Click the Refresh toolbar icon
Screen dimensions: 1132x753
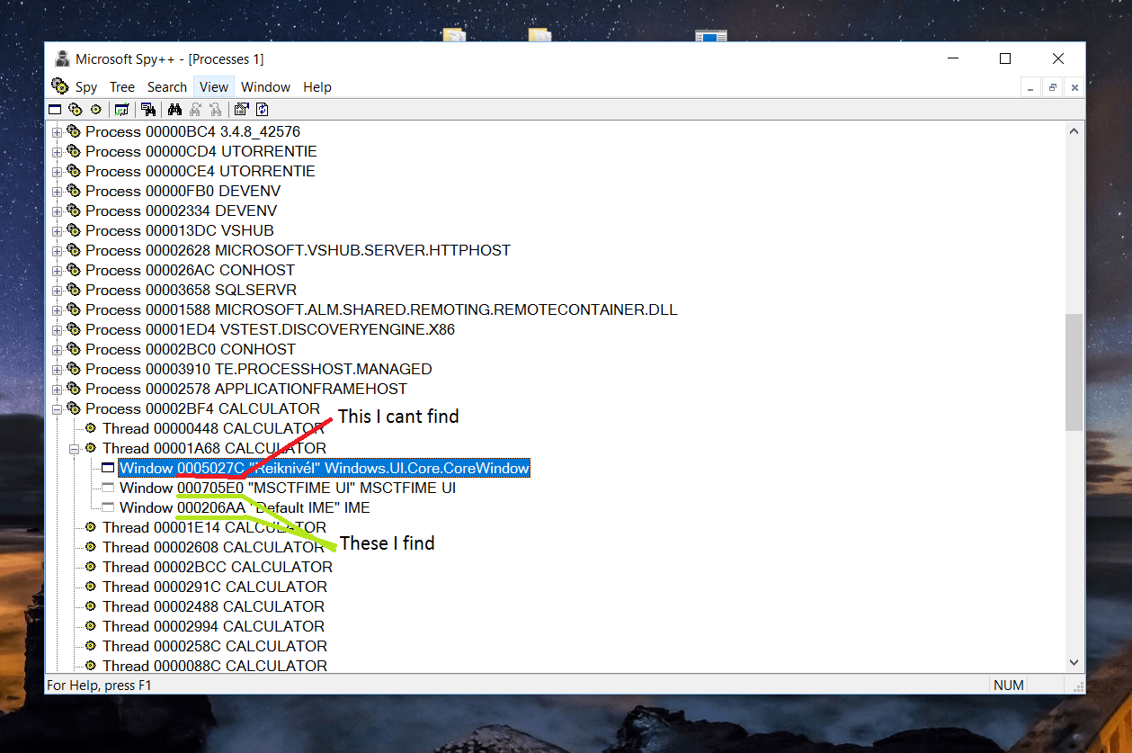[x=263, y=110]
